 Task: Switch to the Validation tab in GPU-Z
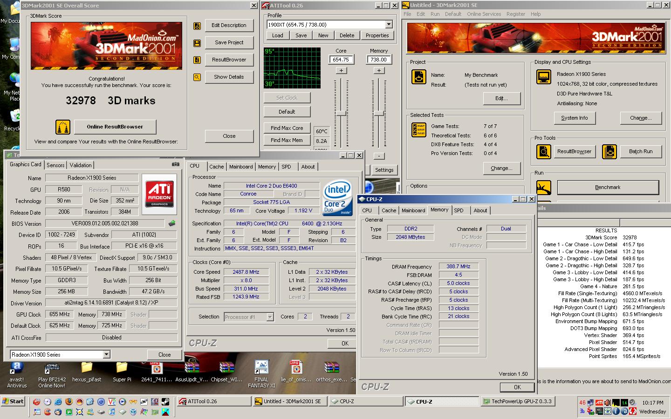click(81, 165)
